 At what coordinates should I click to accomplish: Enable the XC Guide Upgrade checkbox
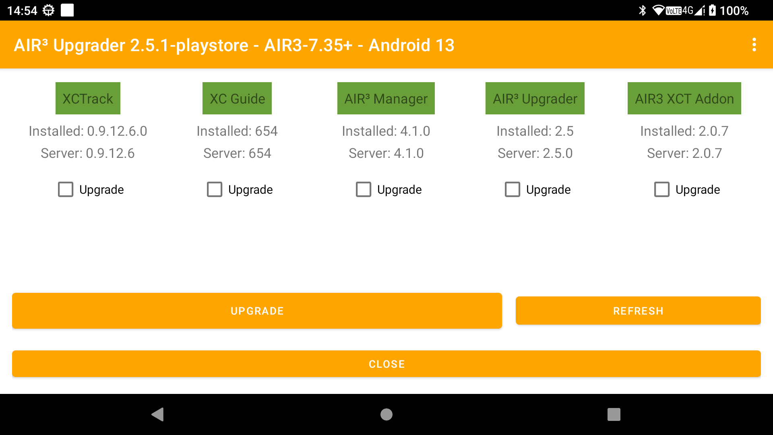[x=215, y=189]
